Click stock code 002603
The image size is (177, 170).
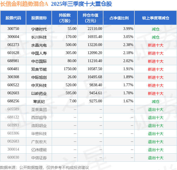click(x=13, y=93)
